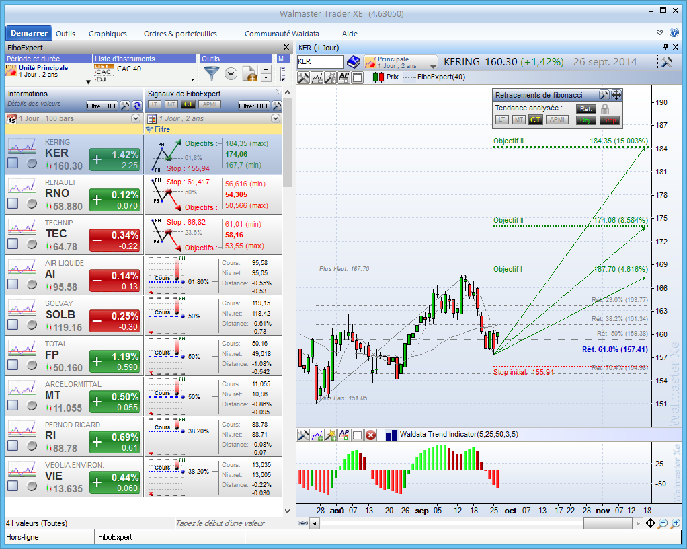Open the KER chart settings tools icon
The height and width of the screenshot is (549, 687).
667,62
